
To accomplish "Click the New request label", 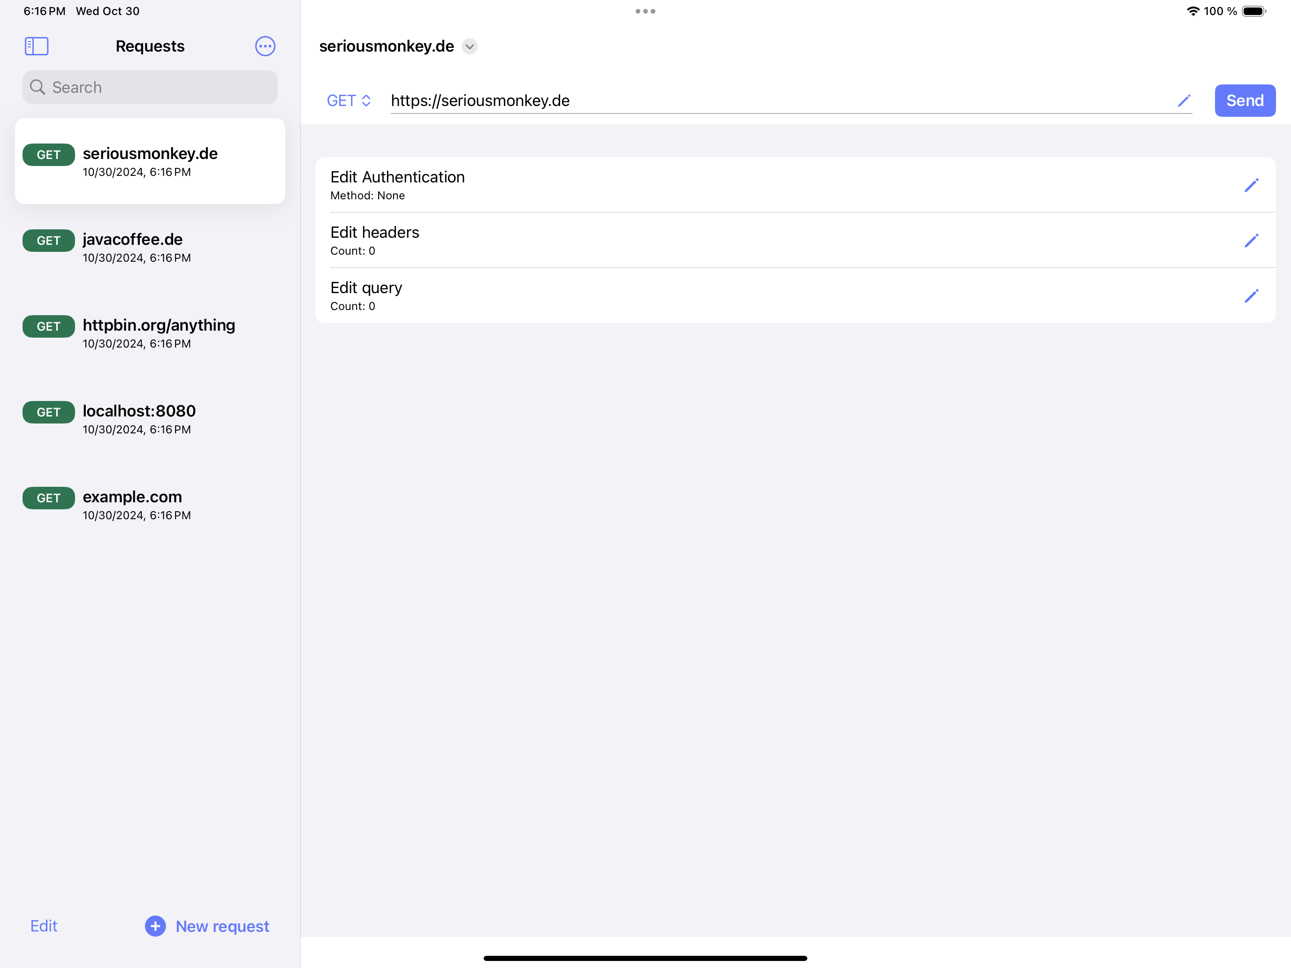I will tap(222, 926).
